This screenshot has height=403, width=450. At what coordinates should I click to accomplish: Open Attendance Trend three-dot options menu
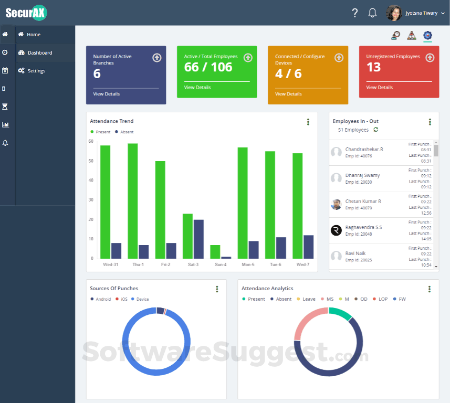tap(308, 122)
